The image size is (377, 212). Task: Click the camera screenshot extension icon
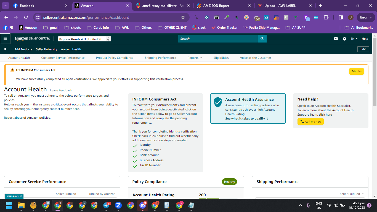pyautogui.click(x=217, y=17)
